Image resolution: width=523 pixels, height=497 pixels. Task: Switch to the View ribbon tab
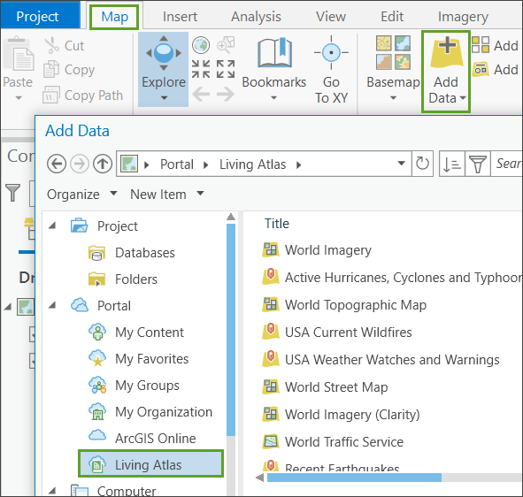click(x=331, y=17)
